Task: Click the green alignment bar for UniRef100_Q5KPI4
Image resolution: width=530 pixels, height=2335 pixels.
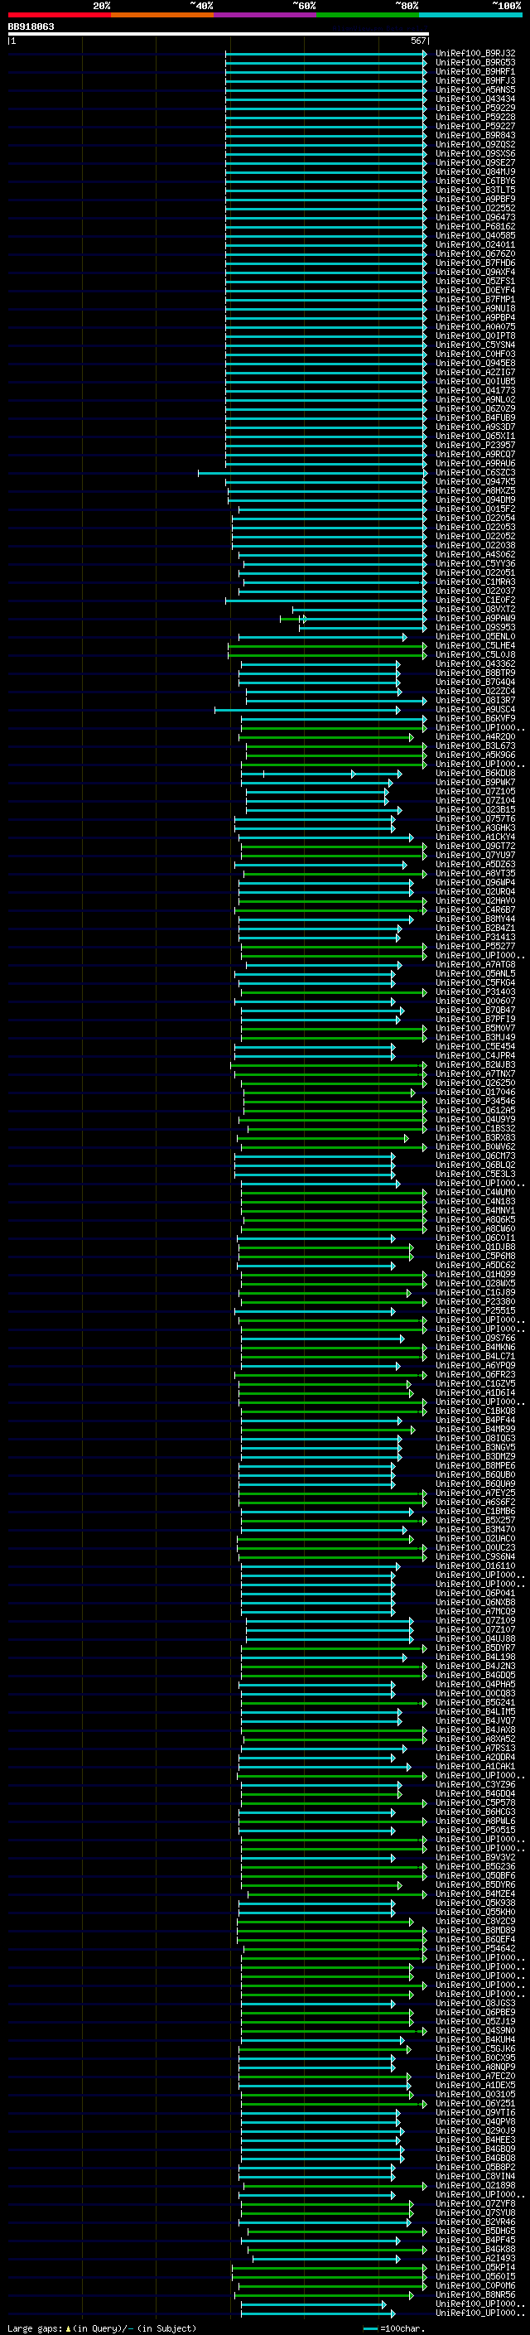Action: click(x=330, y=2268)
